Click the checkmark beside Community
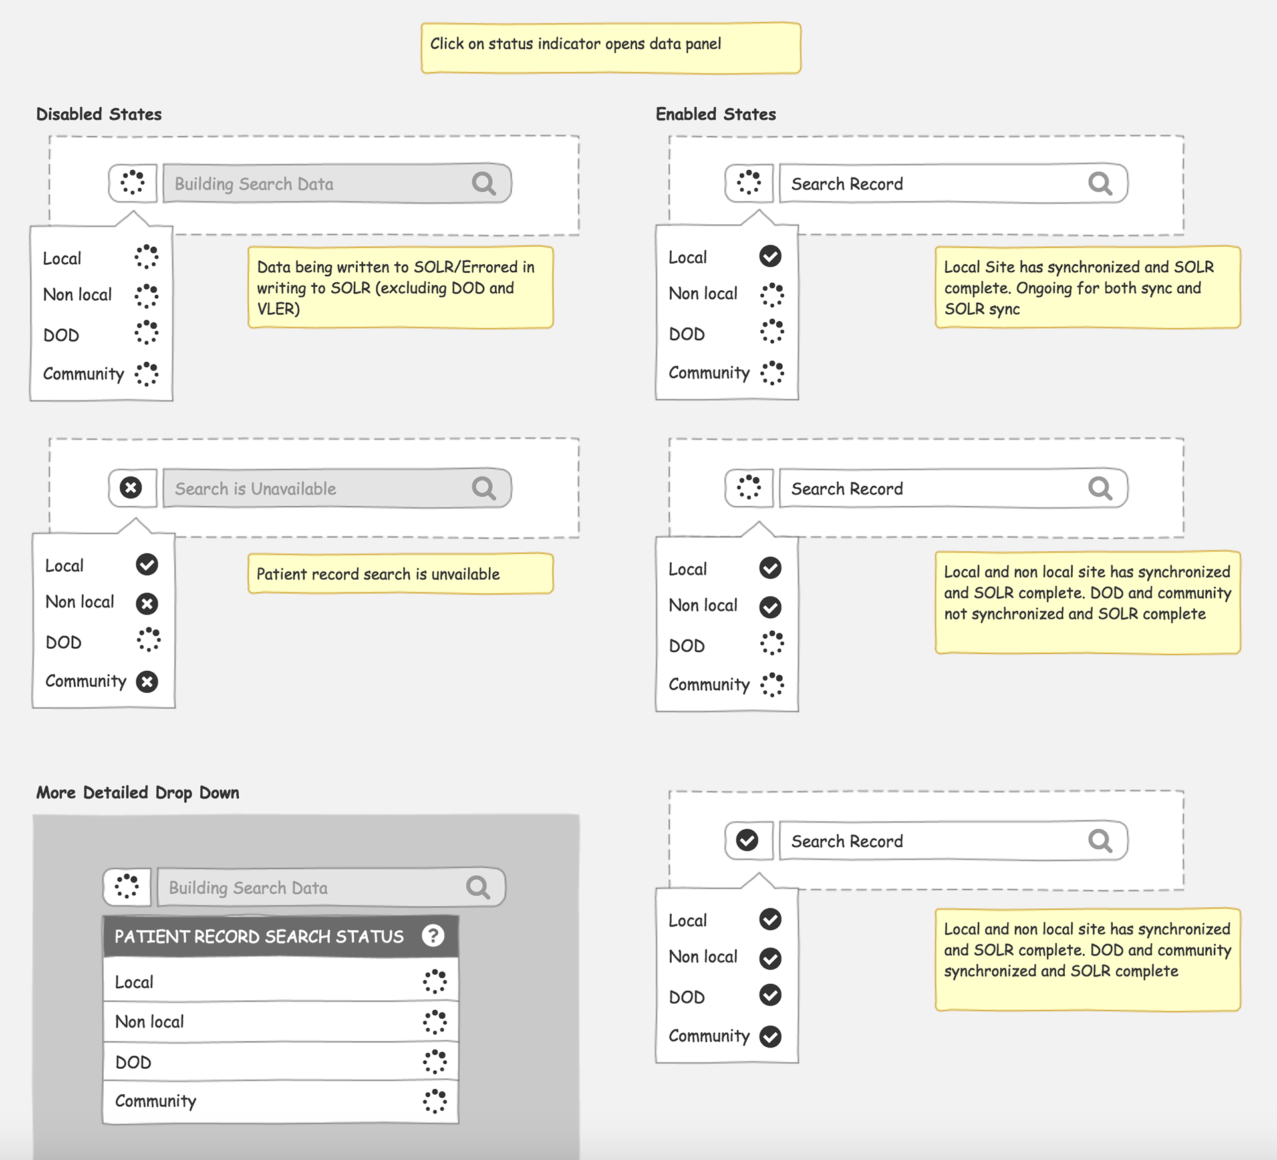The width and height of the screenshot is (1277, 1160). coord(770,1036)
